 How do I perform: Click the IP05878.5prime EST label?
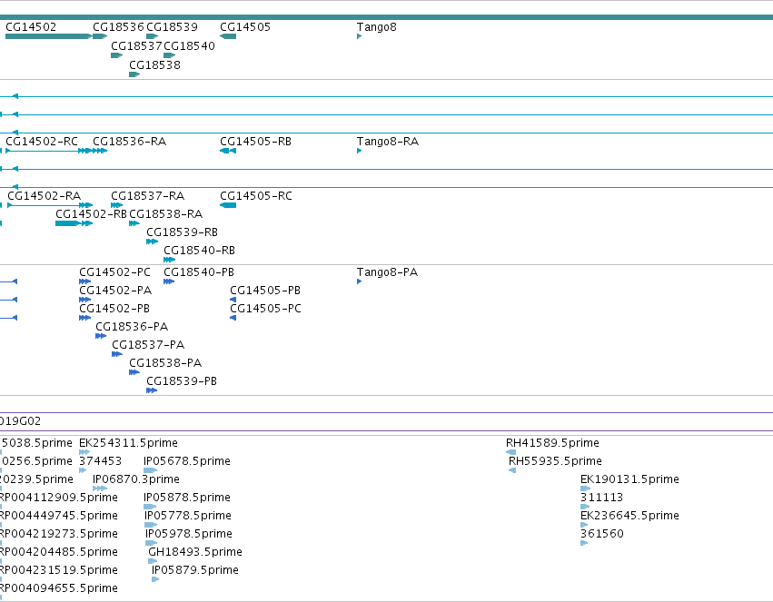(187, 498)
